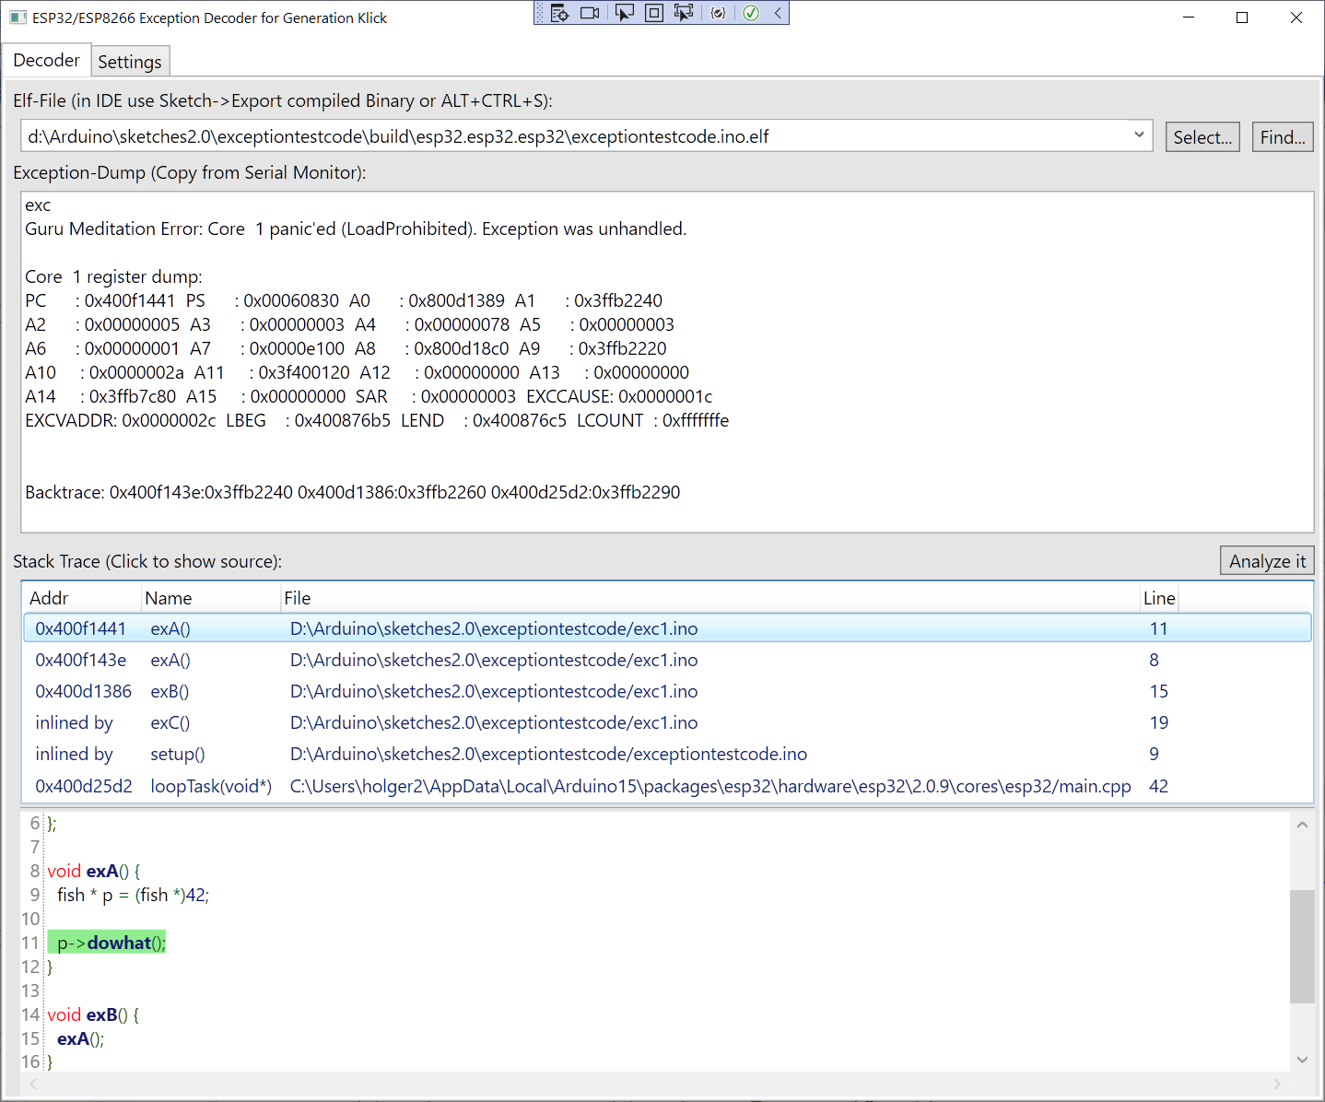
Task: Click the main.cpp file path cell
Action: 710,786
